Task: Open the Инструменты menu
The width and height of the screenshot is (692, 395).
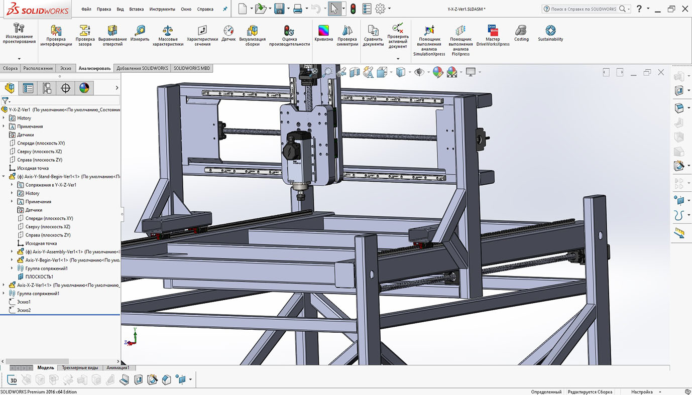Action: 162,9
